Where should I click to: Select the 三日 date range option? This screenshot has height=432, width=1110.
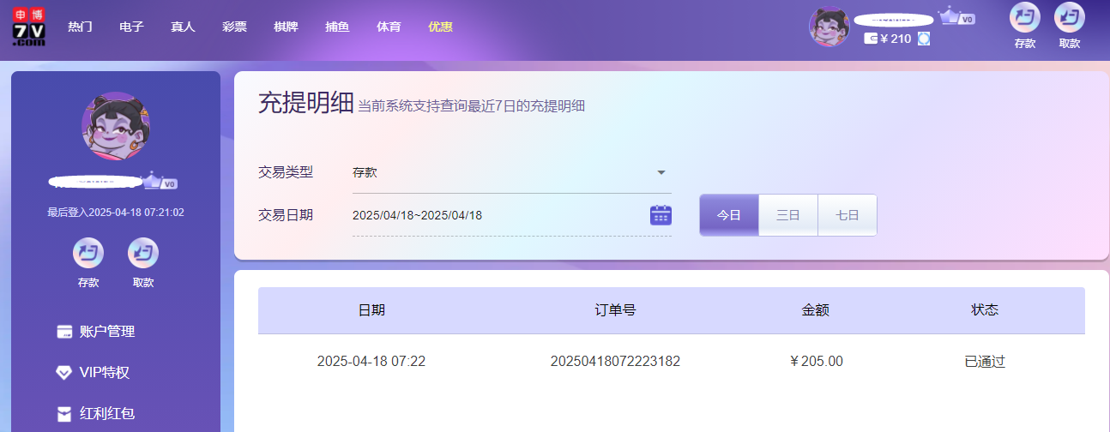(x=787, y=215)
